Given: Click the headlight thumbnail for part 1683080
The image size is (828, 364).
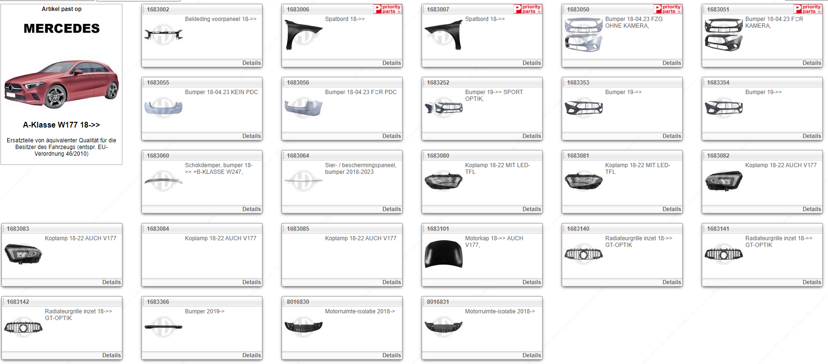Looking at the screenshot, I should coord(443,181).
